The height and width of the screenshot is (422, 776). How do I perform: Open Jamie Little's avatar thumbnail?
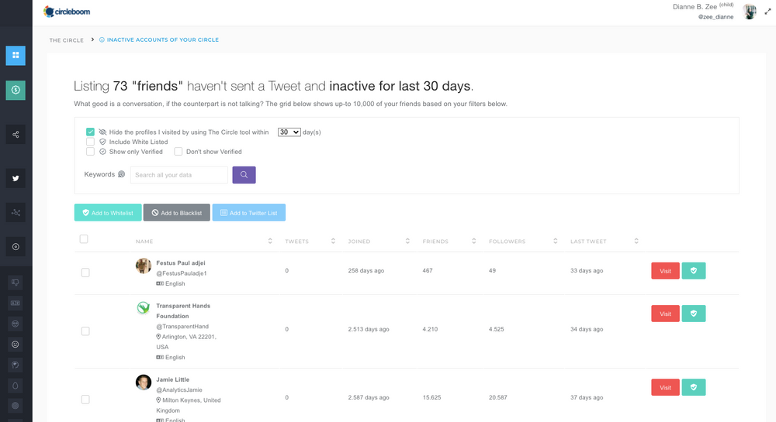tap(144, 382)
